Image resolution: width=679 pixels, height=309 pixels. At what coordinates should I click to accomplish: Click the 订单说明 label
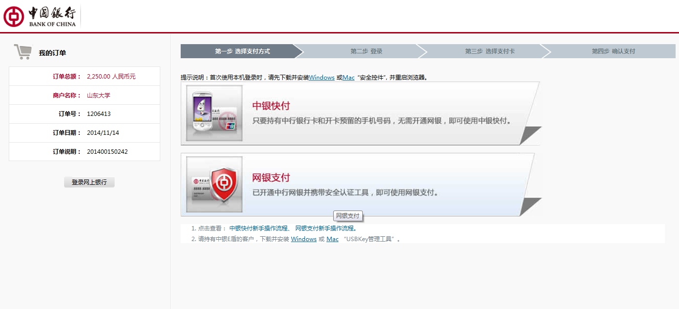(x=67, y=152)
